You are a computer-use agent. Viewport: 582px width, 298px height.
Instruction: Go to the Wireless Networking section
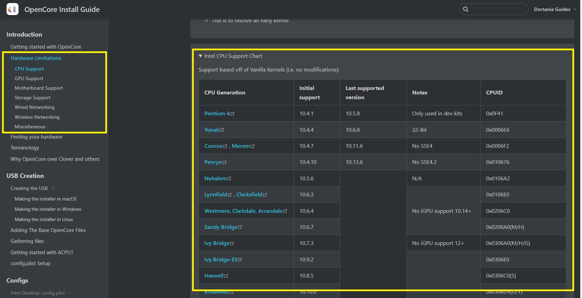click(x=37, y=117)
